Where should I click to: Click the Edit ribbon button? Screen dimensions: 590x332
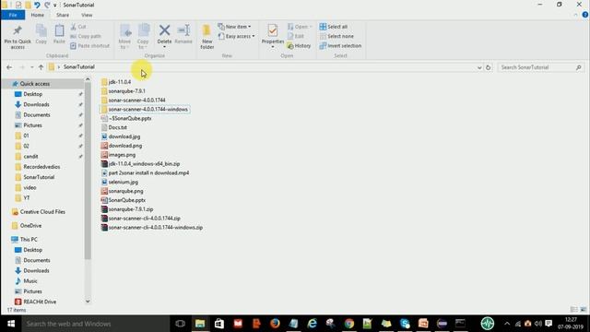[x=296, y=37]
